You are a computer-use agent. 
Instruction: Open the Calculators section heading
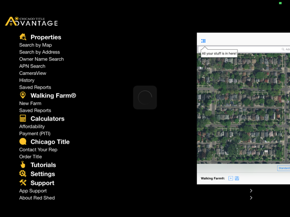(x=47, y=118)
